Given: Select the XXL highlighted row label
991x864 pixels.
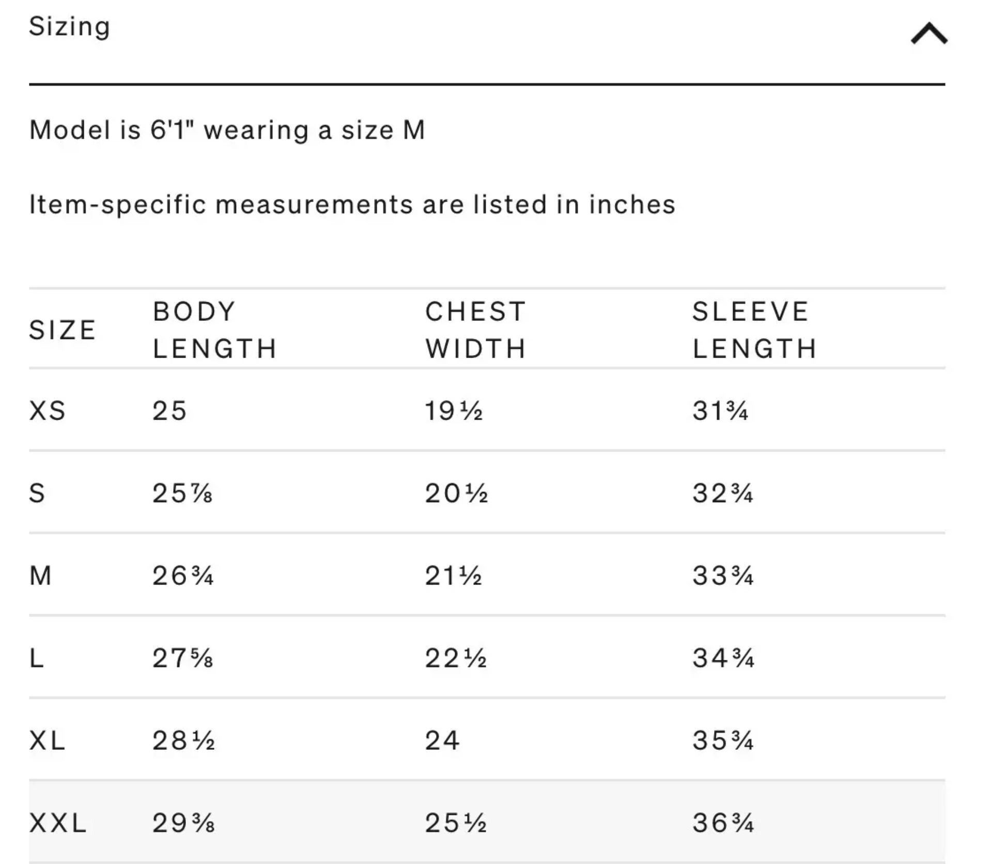Looking at the screenshot, I should [x=57, y=823].
